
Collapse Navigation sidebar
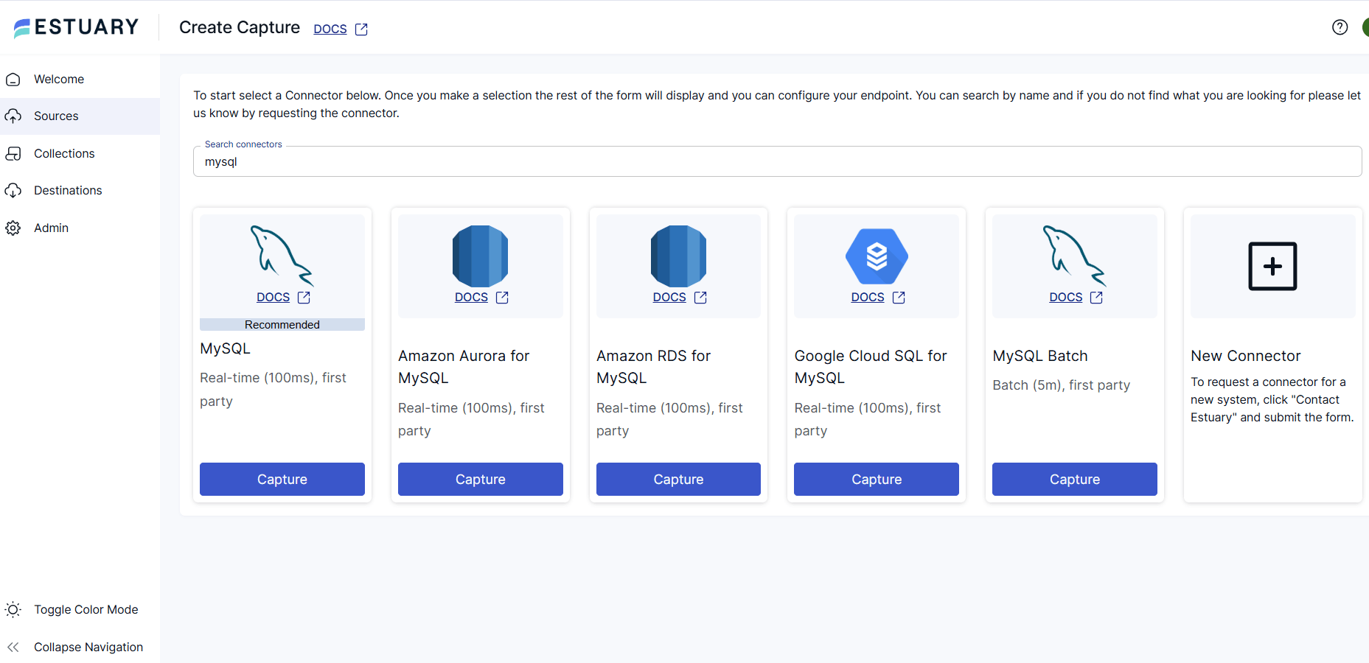point(88,647)
